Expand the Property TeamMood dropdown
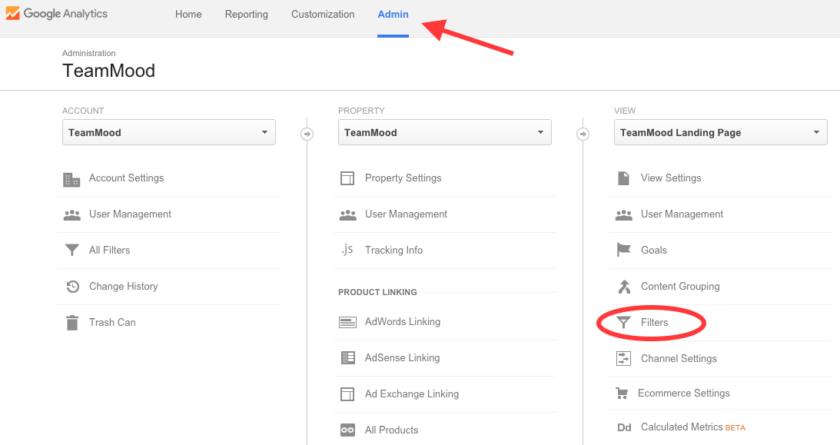 pos(445,132)
